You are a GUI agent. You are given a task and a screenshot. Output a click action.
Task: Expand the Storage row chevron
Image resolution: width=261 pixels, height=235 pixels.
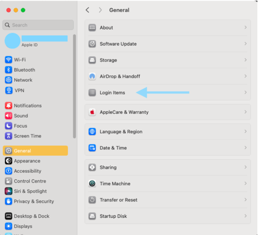click(245, 60)
